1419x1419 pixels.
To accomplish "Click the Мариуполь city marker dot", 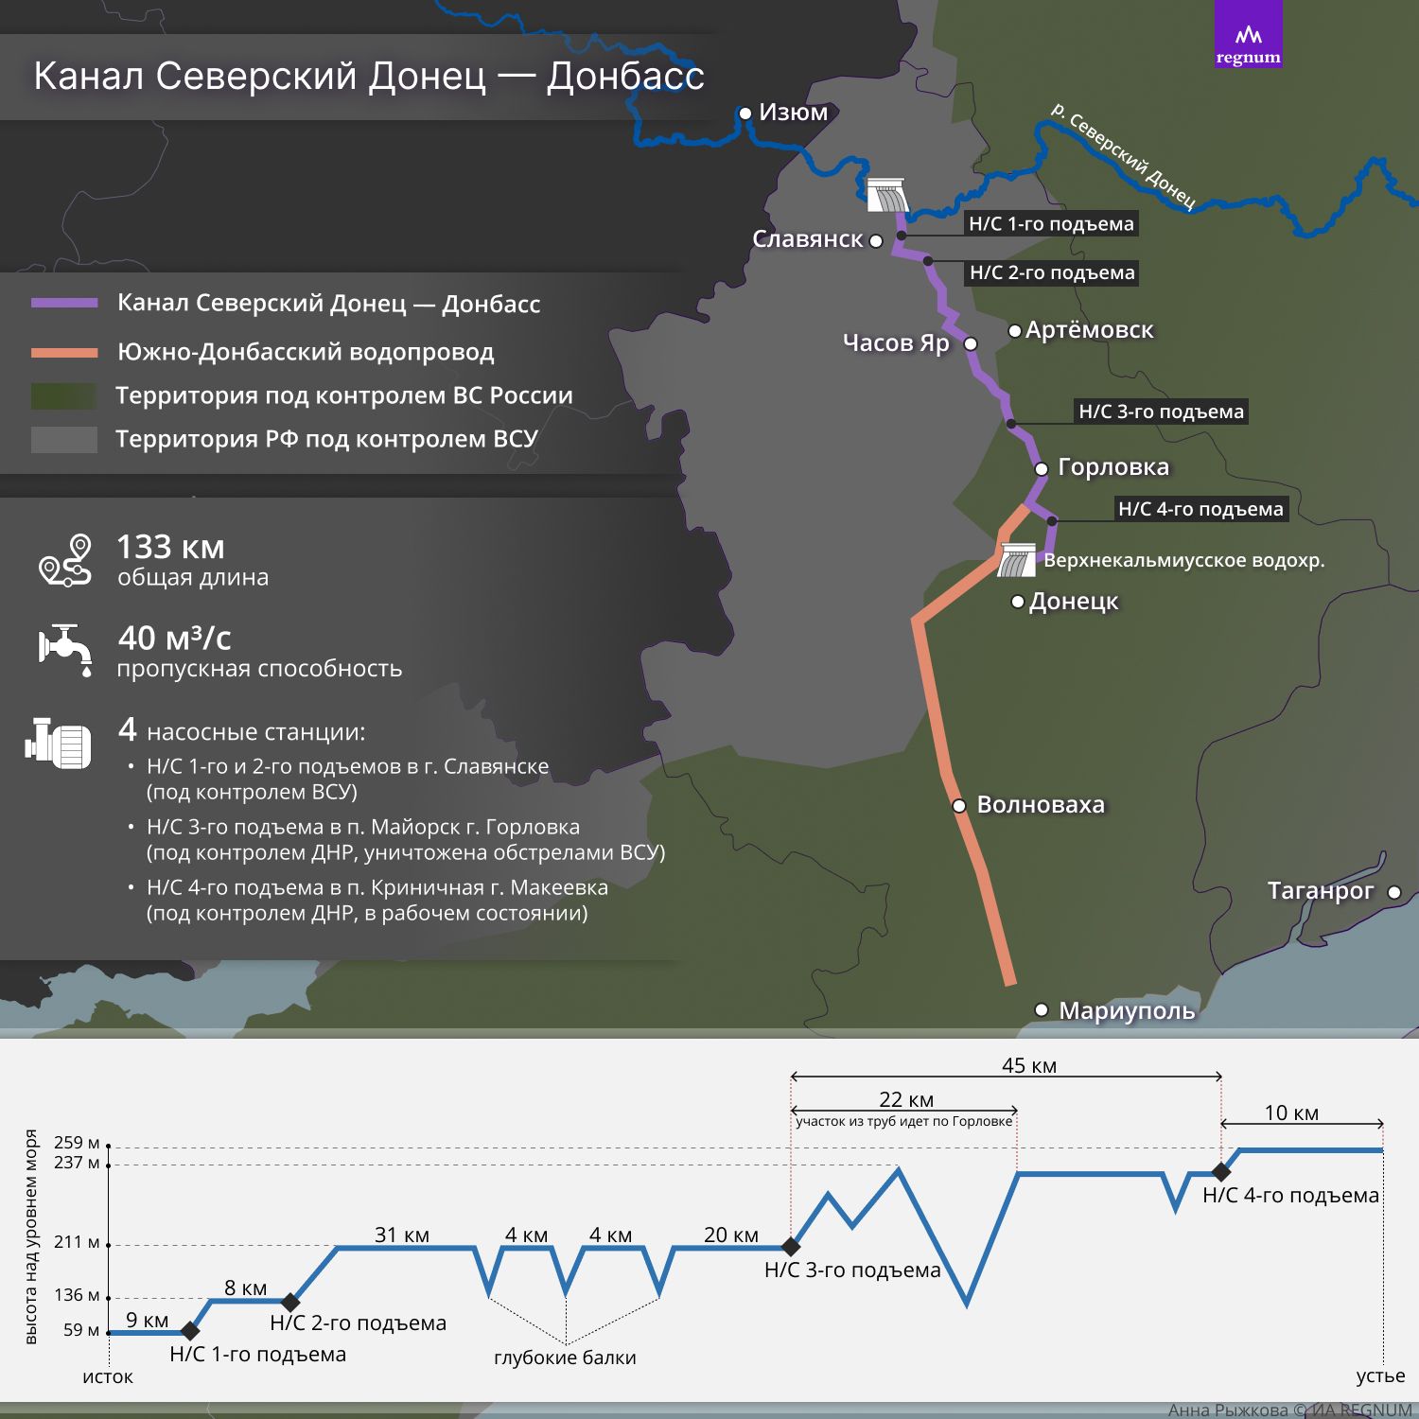I will [x=1042, y=1010].
